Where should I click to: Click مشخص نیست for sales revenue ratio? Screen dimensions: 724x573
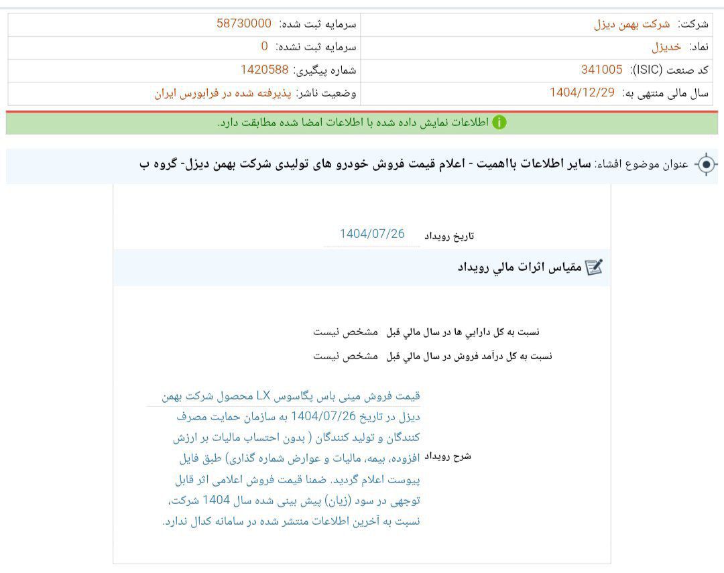[x=345, y=356]
